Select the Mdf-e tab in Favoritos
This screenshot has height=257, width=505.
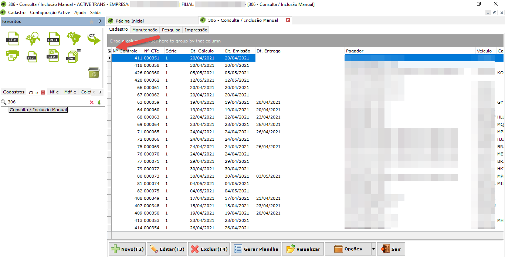click(70, 92)
